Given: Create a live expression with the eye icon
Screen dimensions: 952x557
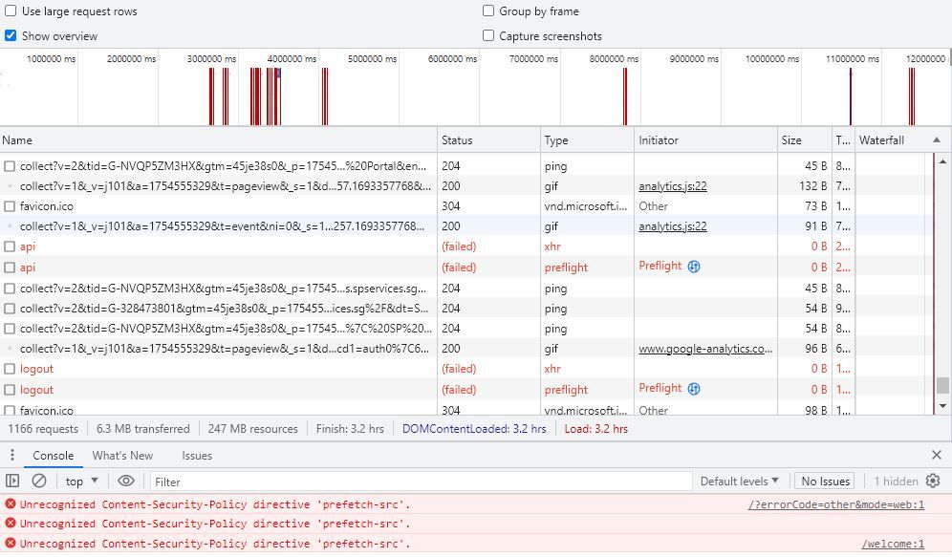Looking at the screenshot, I should (126, 482).
